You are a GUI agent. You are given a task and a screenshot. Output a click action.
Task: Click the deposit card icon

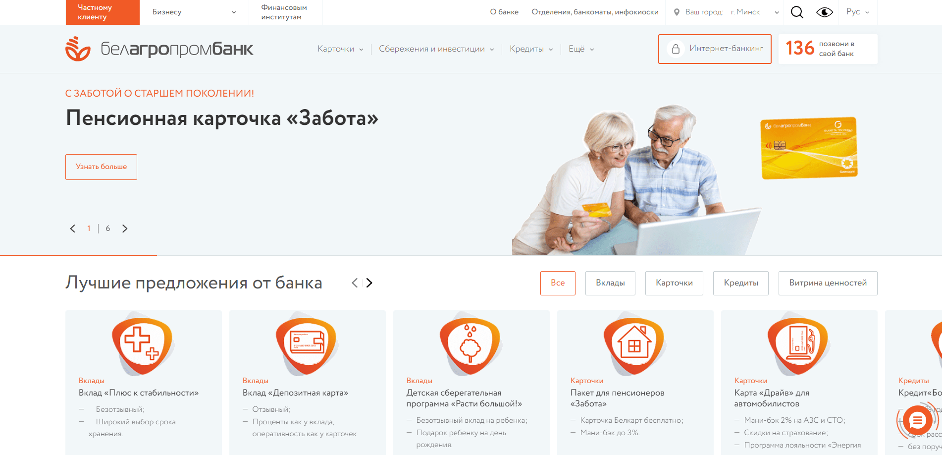point(307,344)
